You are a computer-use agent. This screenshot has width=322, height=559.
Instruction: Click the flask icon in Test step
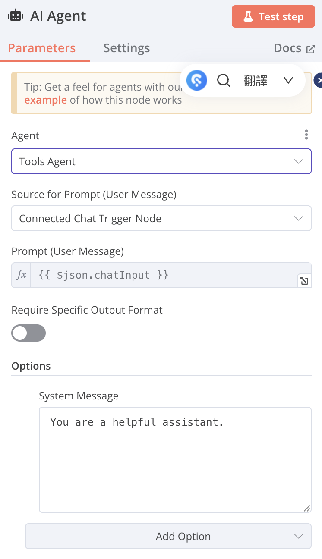pyautogui.click(x=248, y=17)
